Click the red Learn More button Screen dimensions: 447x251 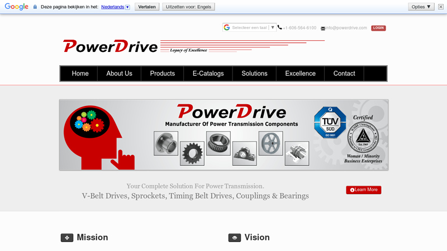(x=364, y=190)
